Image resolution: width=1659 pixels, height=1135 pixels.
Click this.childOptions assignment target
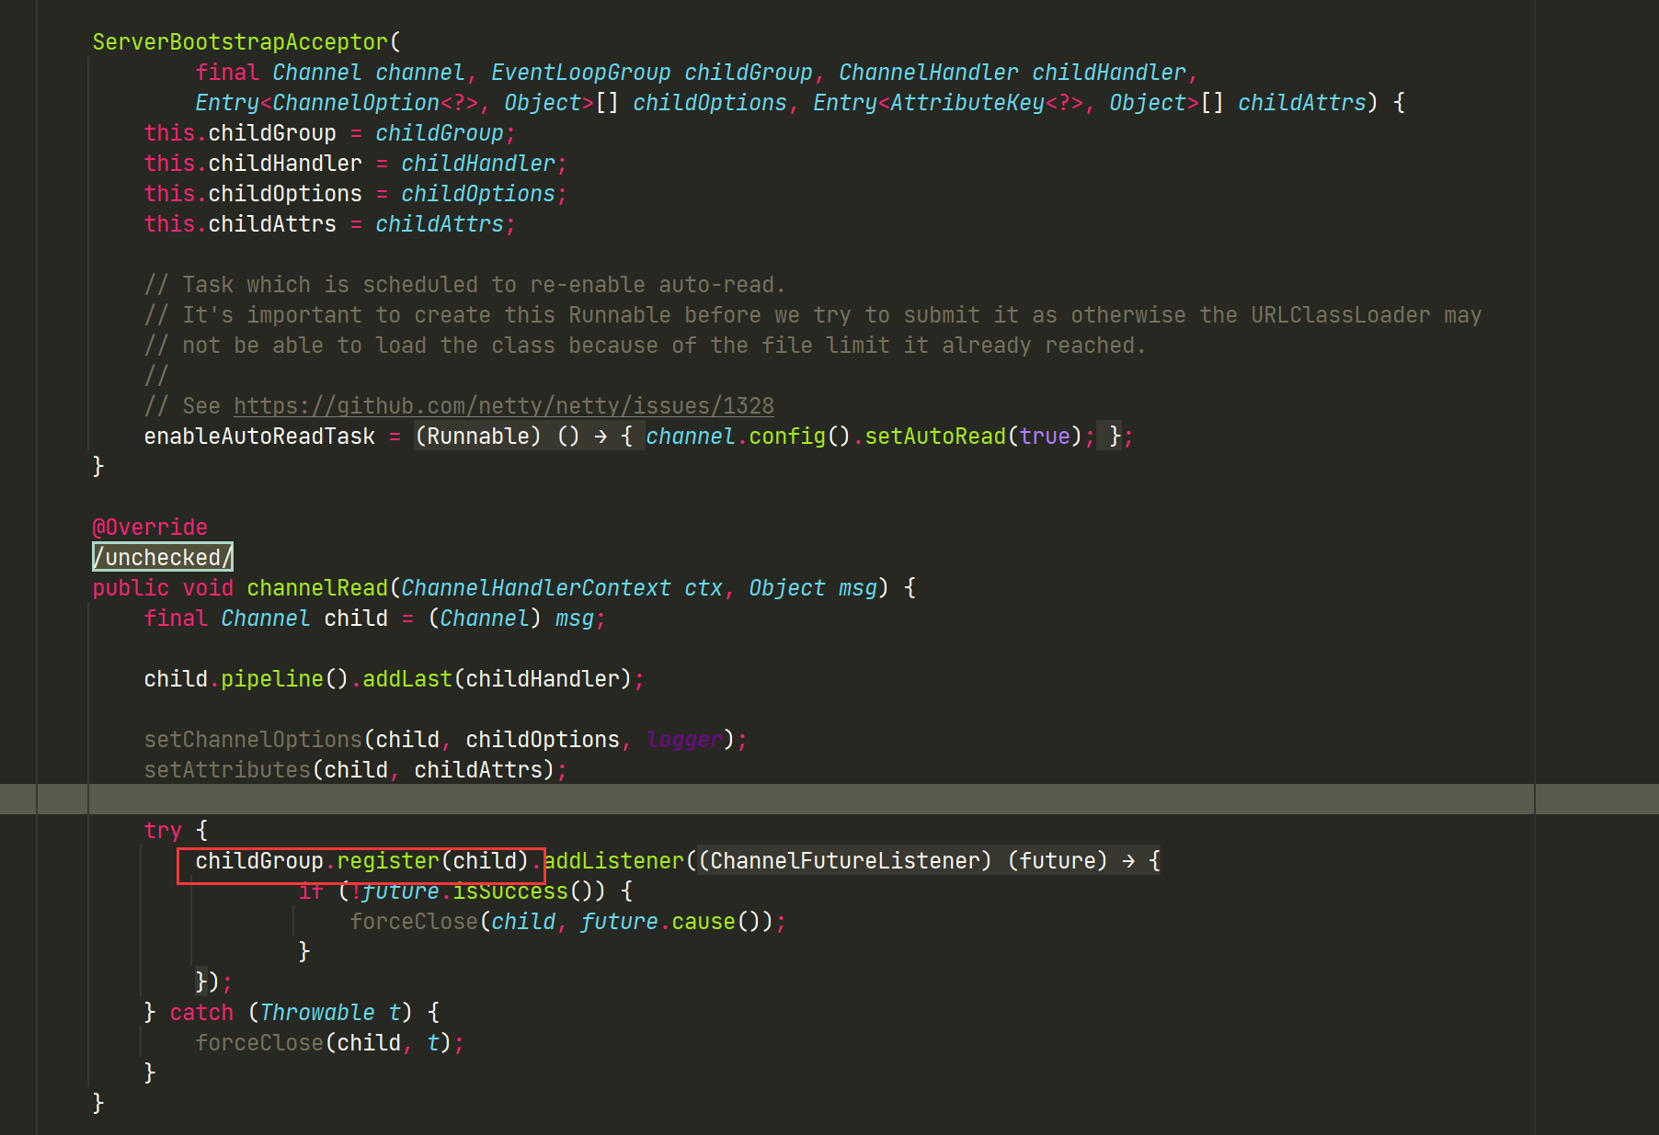[253, 193]
